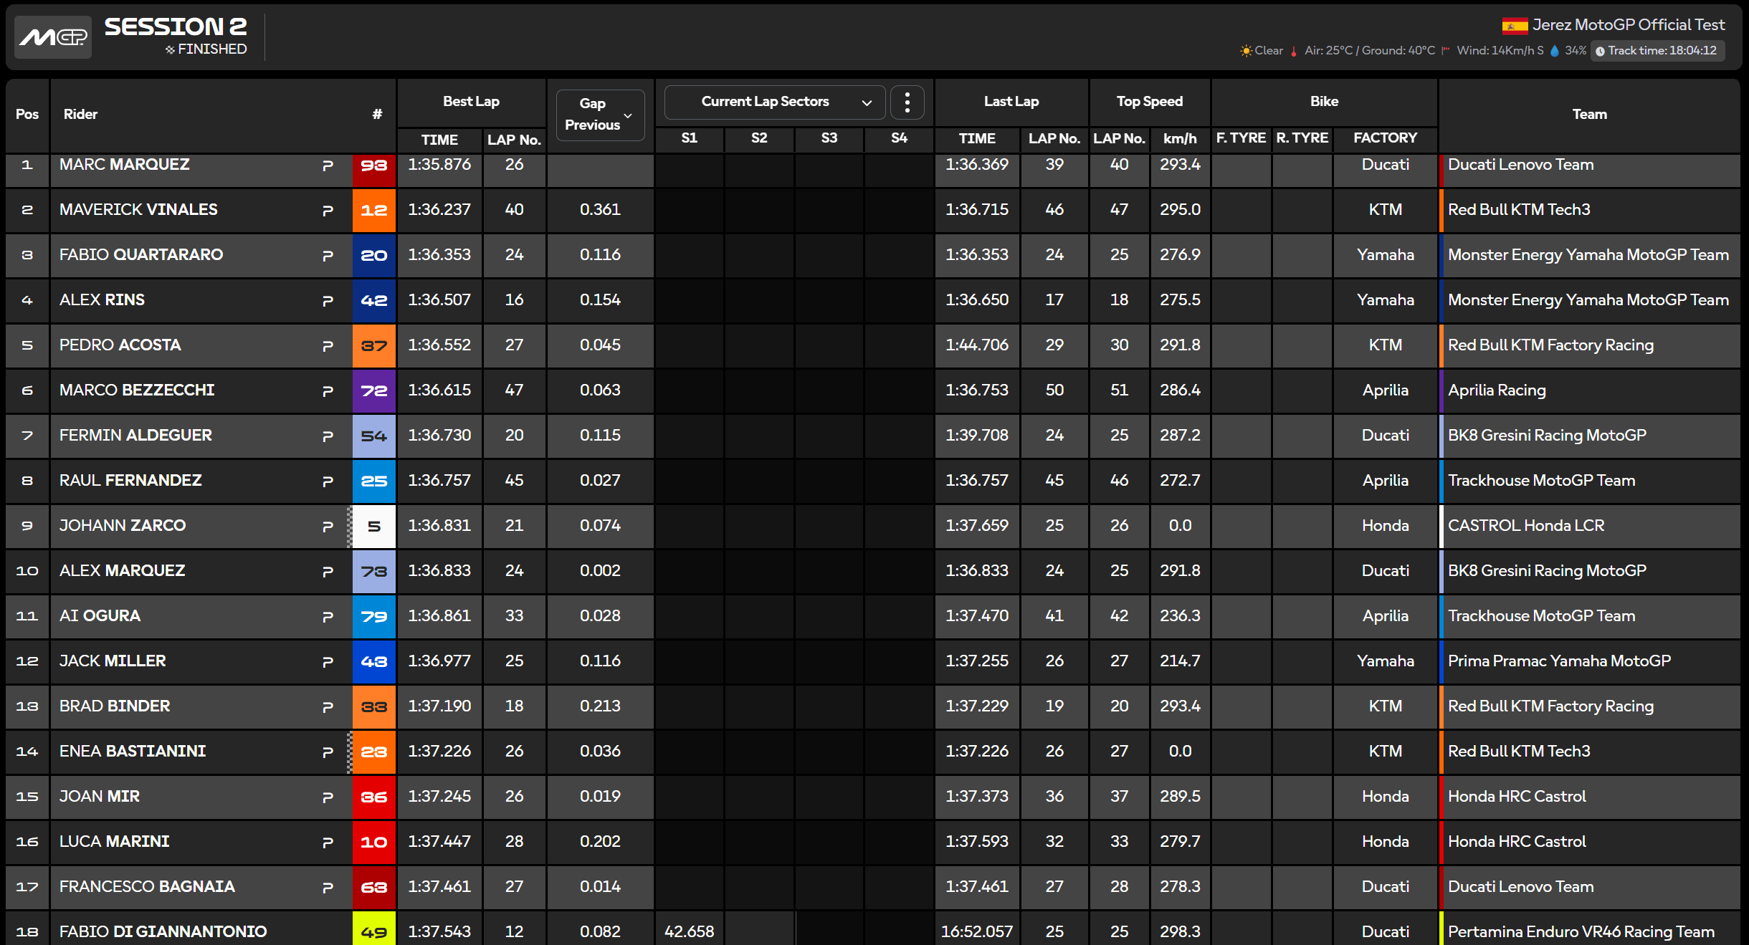Click the Top Speed km/h header

tap(1180, 138)
